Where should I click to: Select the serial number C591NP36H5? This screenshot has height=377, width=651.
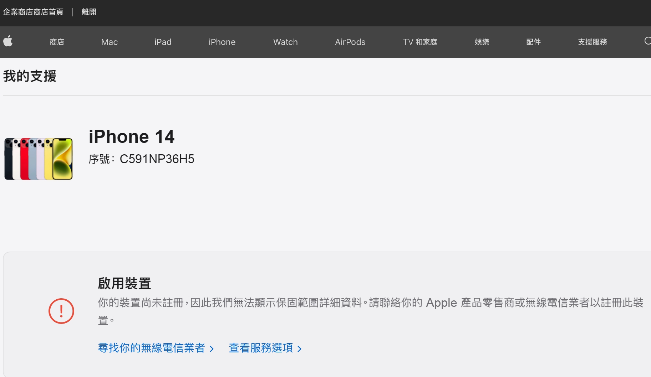click(157, 159)
